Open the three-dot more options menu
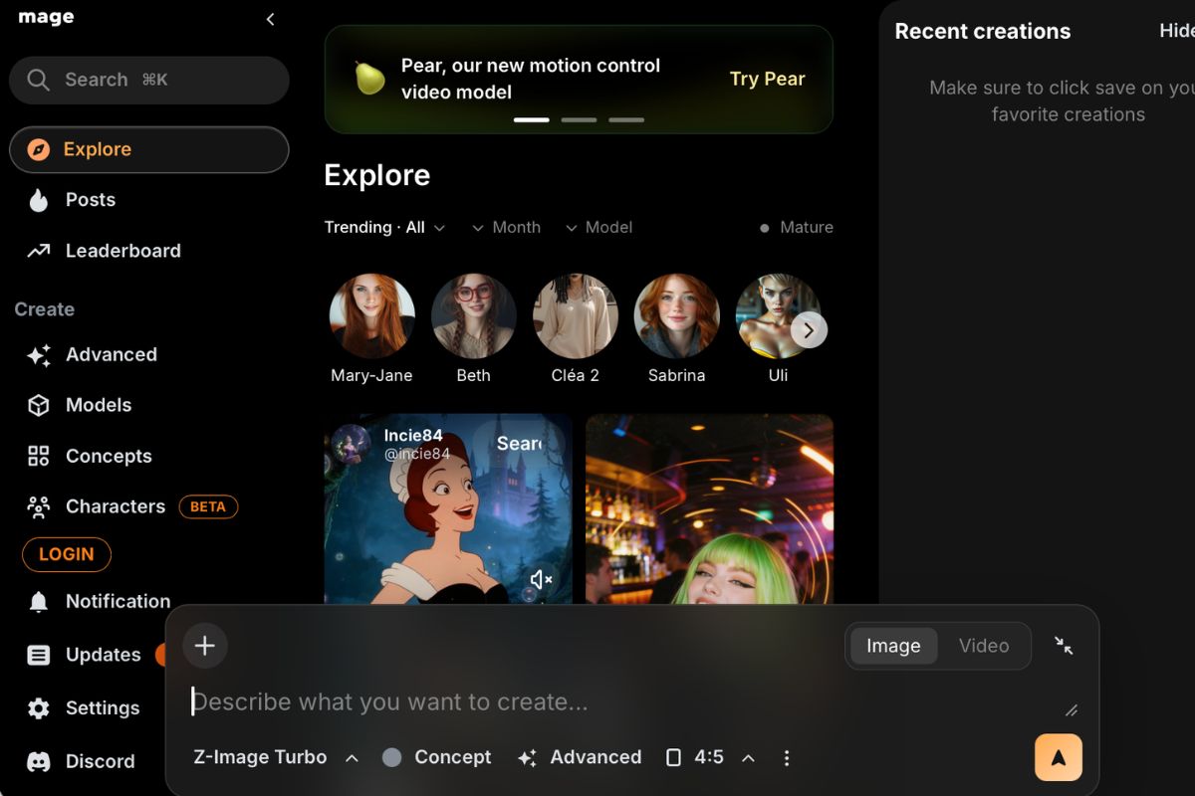The image size is (1195, 796). pos(787,758)
